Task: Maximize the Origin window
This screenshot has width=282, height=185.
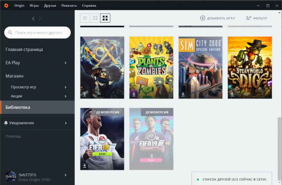Action: pos(268,6)
